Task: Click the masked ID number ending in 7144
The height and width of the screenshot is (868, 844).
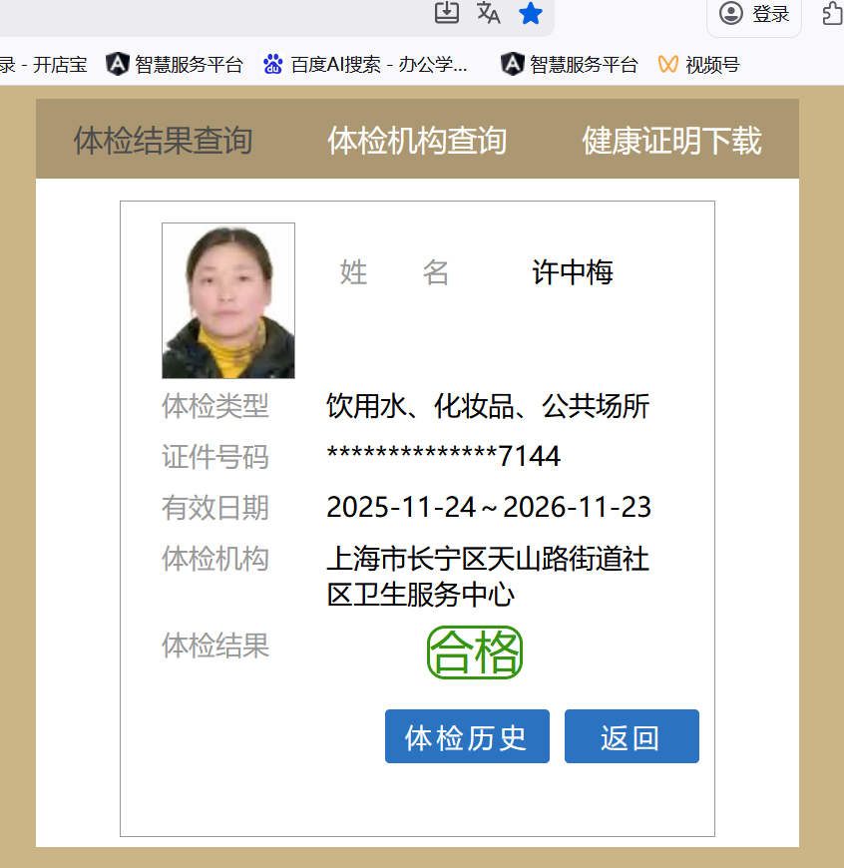Action: (x=443, y=457)
